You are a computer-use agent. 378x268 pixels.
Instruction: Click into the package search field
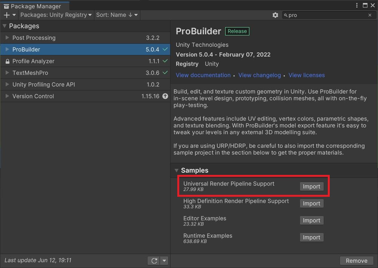326,15
